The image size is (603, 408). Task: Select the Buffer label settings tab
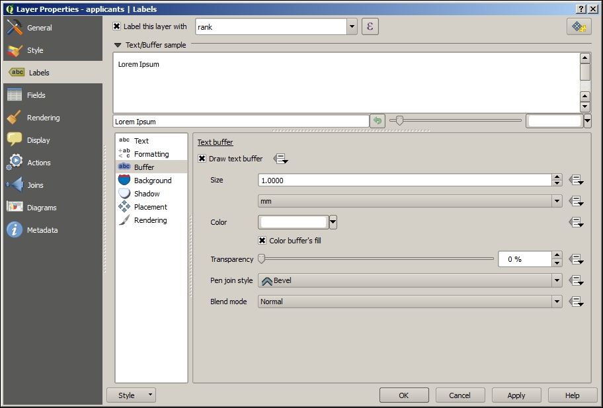click(x=151, y=167)
